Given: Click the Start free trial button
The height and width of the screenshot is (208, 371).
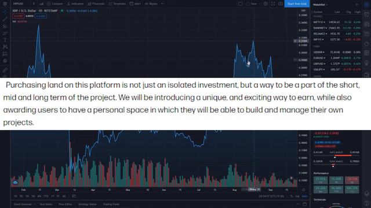Looking at the screenshot, I should tap(297, 4).
